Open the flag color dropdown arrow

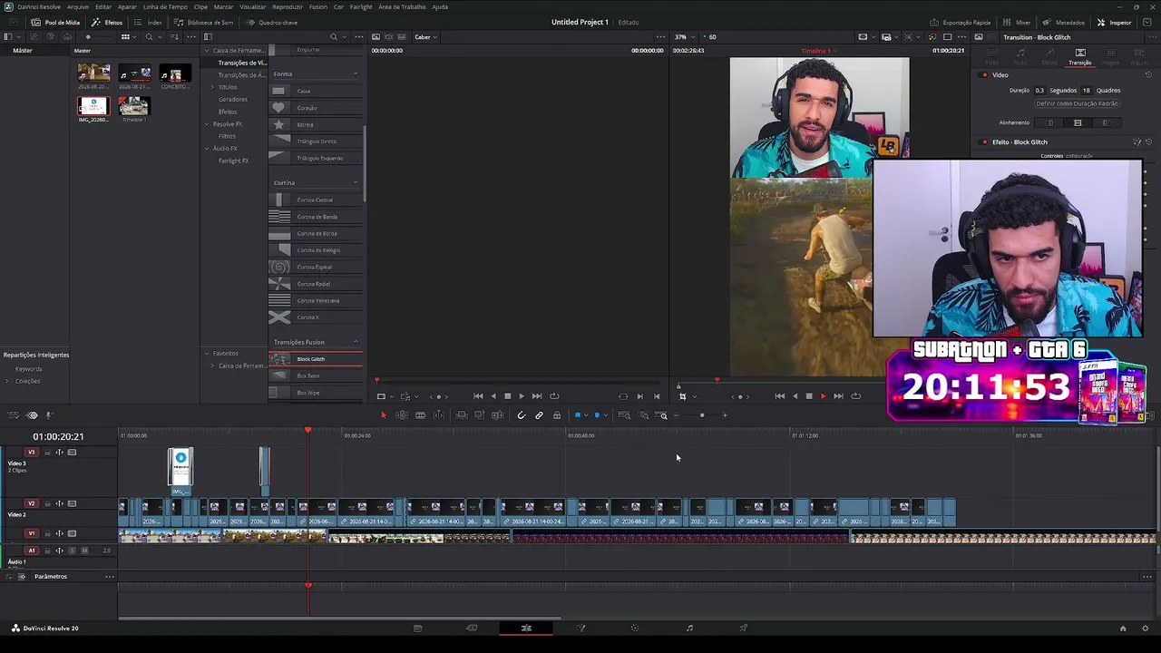click(586, 415)
